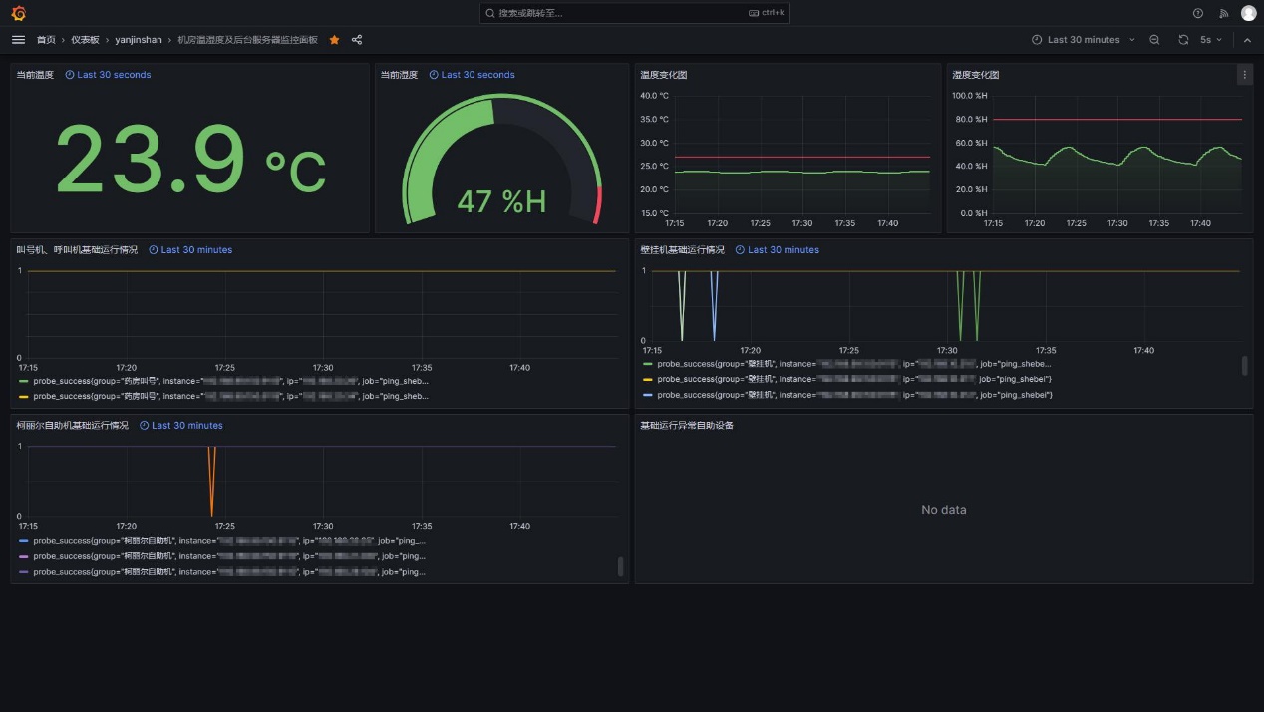Open 基础运行异常自助设备 panel title menu

coord(687,426)
